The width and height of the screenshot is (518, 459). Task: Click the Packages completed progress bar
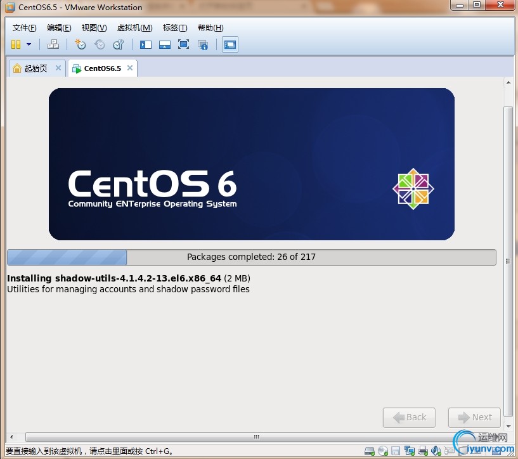[252, 257]
